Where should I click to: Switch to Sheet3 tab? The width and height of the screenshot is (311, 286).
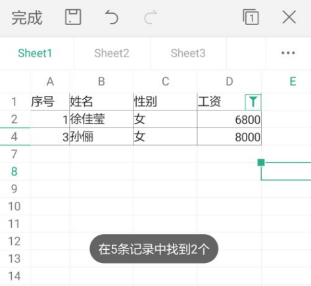click(188, 53)
